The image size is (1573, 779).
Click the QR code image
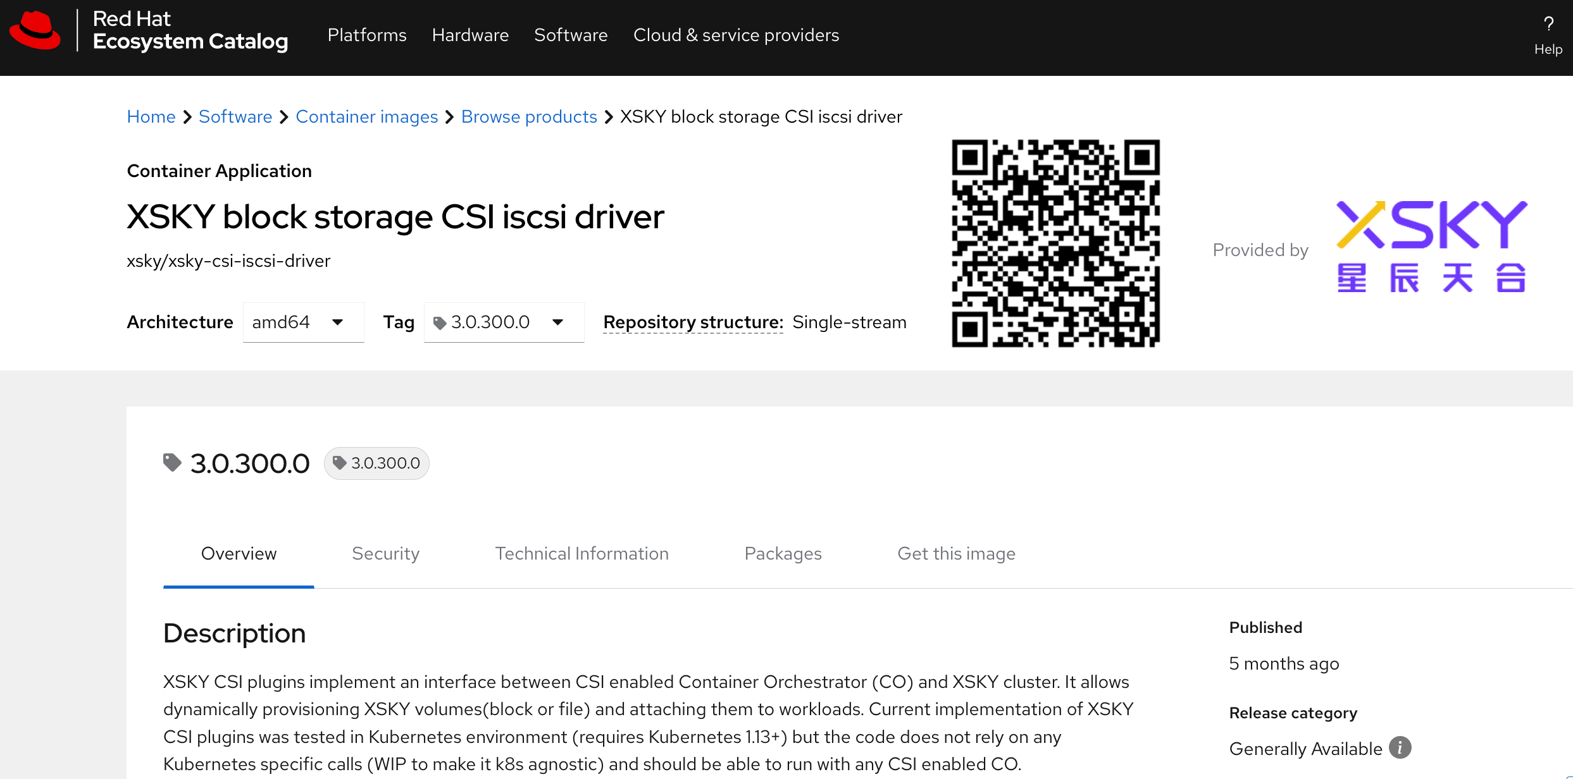pyautogui.click(x=1055, y=243)
